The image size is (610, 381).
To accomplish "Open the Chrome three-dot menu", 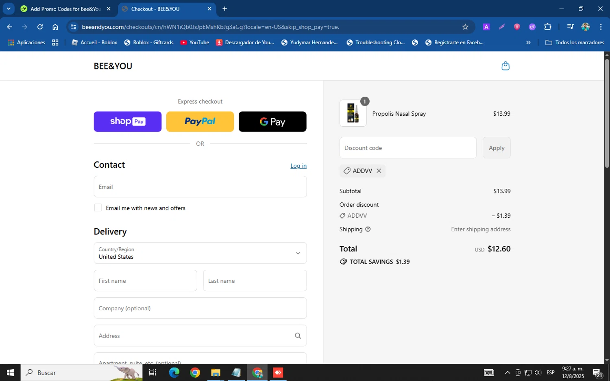I will point(601,27).
